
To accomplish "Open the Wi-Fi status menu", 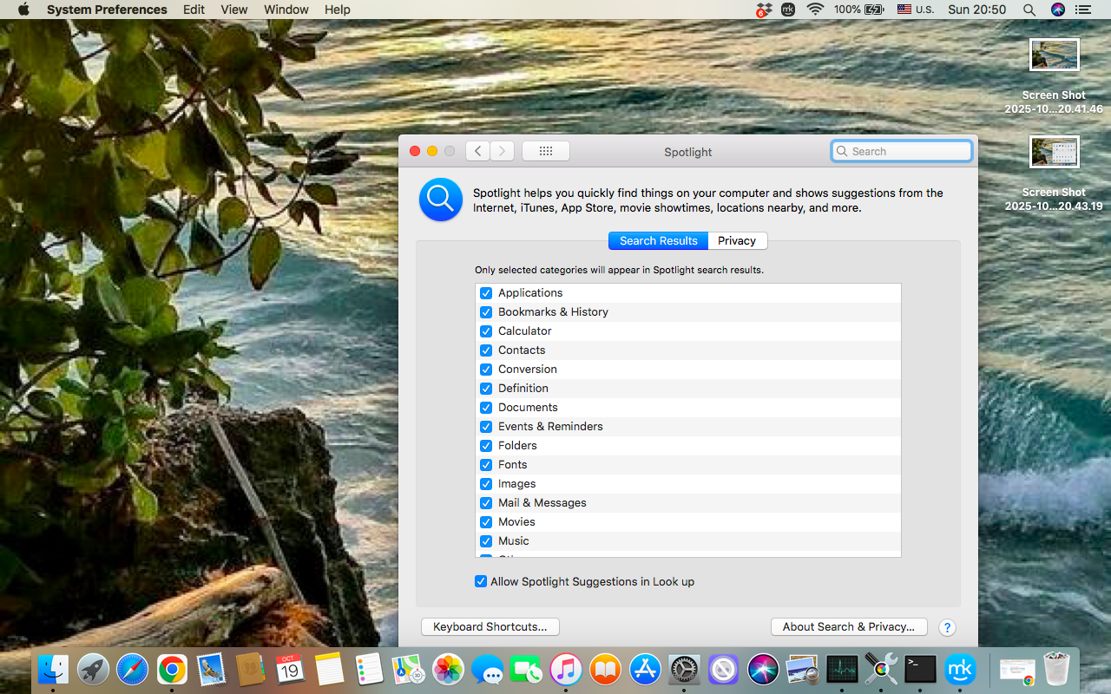I will click(815, 10).
